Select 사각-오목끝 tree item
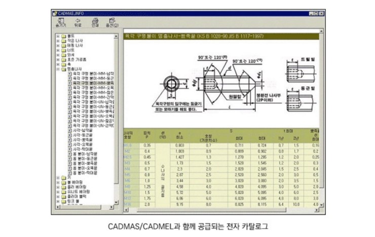375x237 pixels. coord(83,144)
